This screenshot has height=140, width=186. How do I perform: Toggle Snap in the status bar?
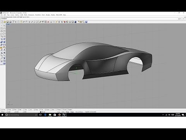(x=59, y=112)
